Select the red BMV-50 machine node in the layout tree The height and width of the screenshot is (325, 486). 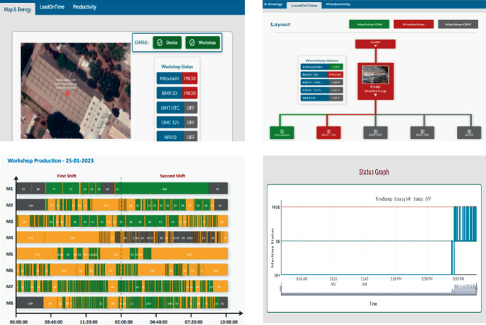tap(328, 133)
